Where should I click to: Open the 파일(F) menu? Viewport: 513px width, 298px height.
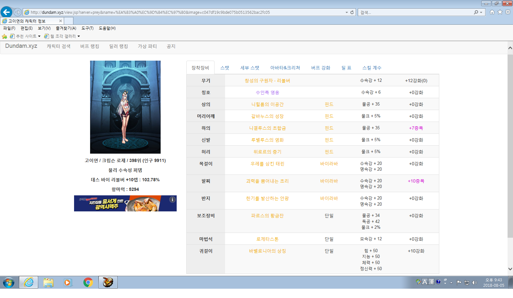click(x=9, y=28)
